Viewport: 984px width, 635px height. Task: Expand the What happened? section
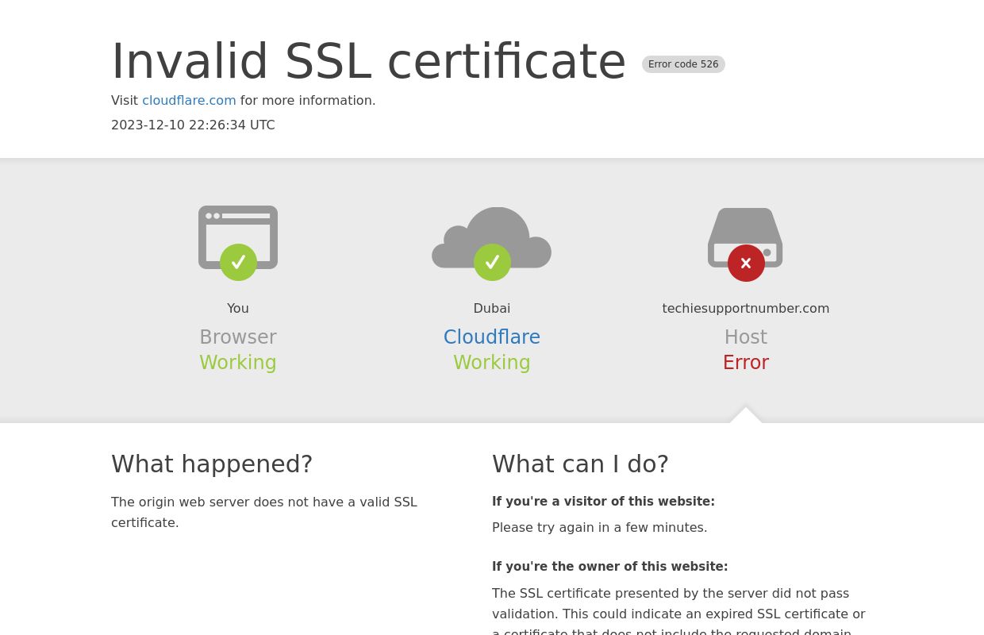212,464
